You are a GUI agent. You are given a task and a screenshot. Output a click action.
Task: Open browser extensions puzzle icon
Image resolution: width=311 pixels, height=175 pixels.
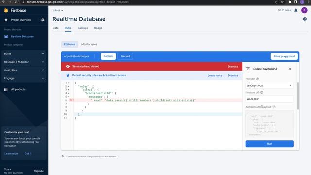[x=290, y=2]
